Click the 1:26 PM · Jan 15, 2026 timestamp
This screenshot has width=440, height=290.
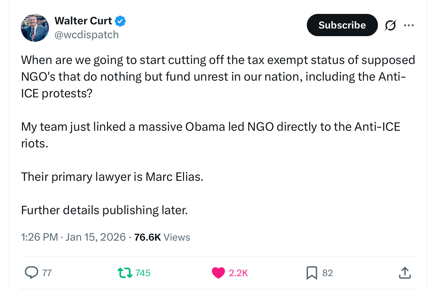(x=73, y=237)
